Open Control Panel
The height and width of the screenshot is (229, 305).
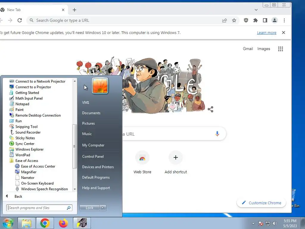coord(93,156)
